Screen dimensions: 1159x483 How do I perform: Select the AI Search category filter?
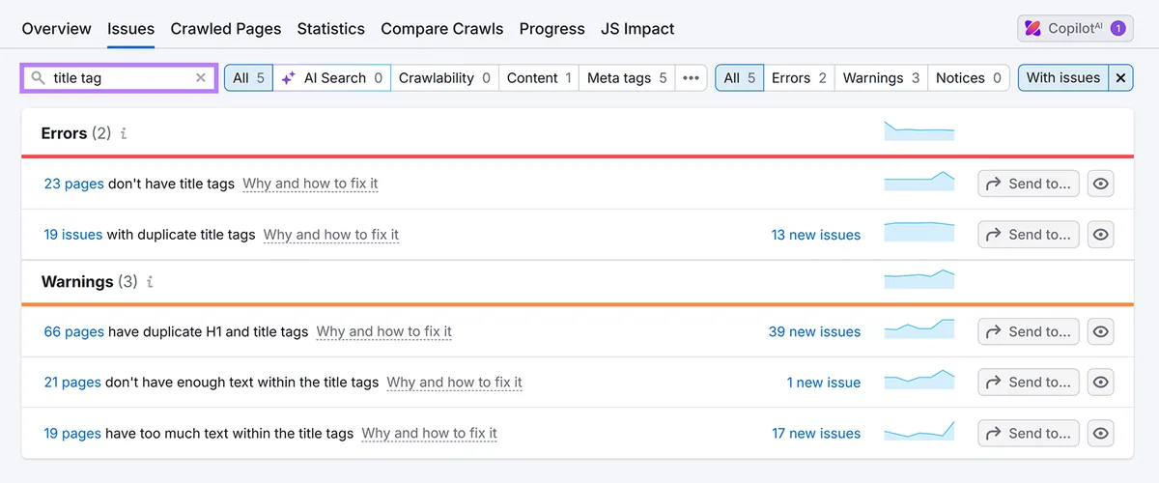[x=332, y=78]
